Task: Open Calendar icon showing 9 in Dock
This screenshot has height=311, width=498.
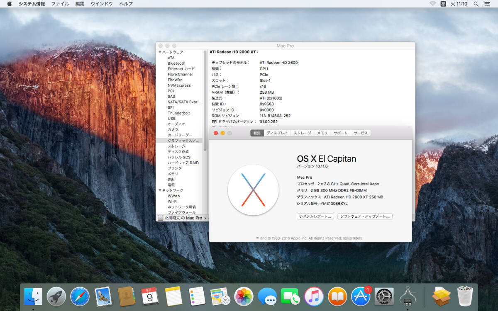Action: click(x=150, y=296)
